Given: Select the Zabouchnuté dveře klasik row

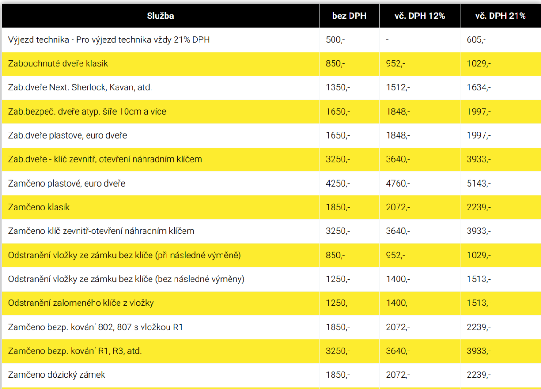Looking at the screenshot, I should (271, 64).
